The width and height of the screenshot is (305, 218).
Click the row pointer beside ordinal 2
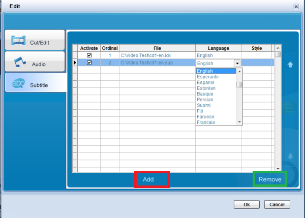point(75,63)
